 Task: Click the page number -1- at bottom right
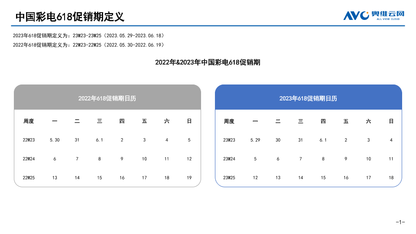coord(400,222)
